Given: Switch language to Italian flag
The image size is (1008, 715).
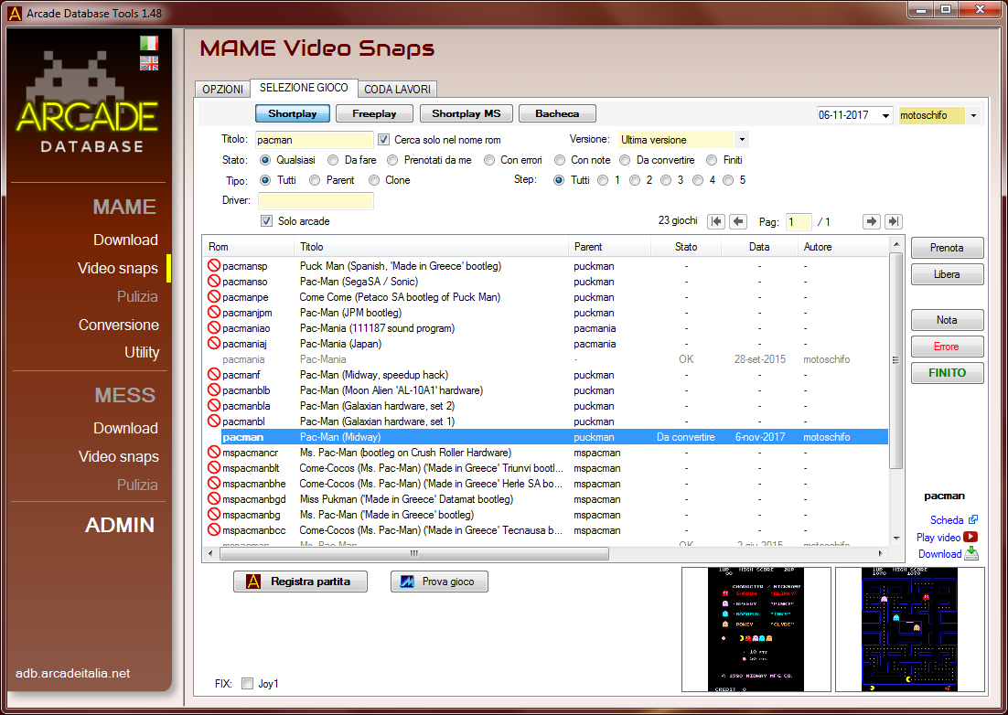Looking at the screenshot, I should (x=149, y=43).
